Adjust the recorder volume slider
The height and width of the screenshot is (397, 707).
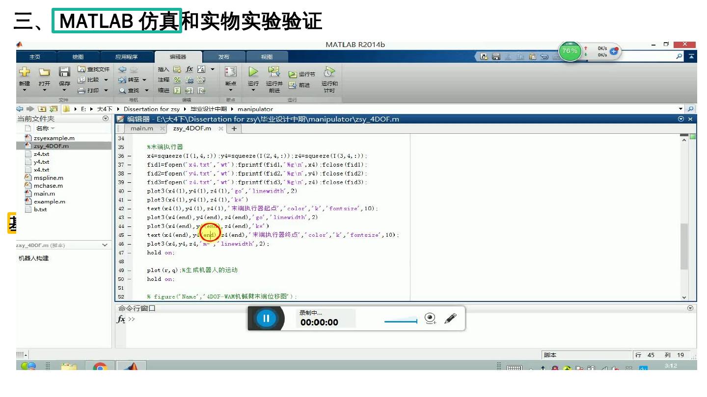(401, 322)
